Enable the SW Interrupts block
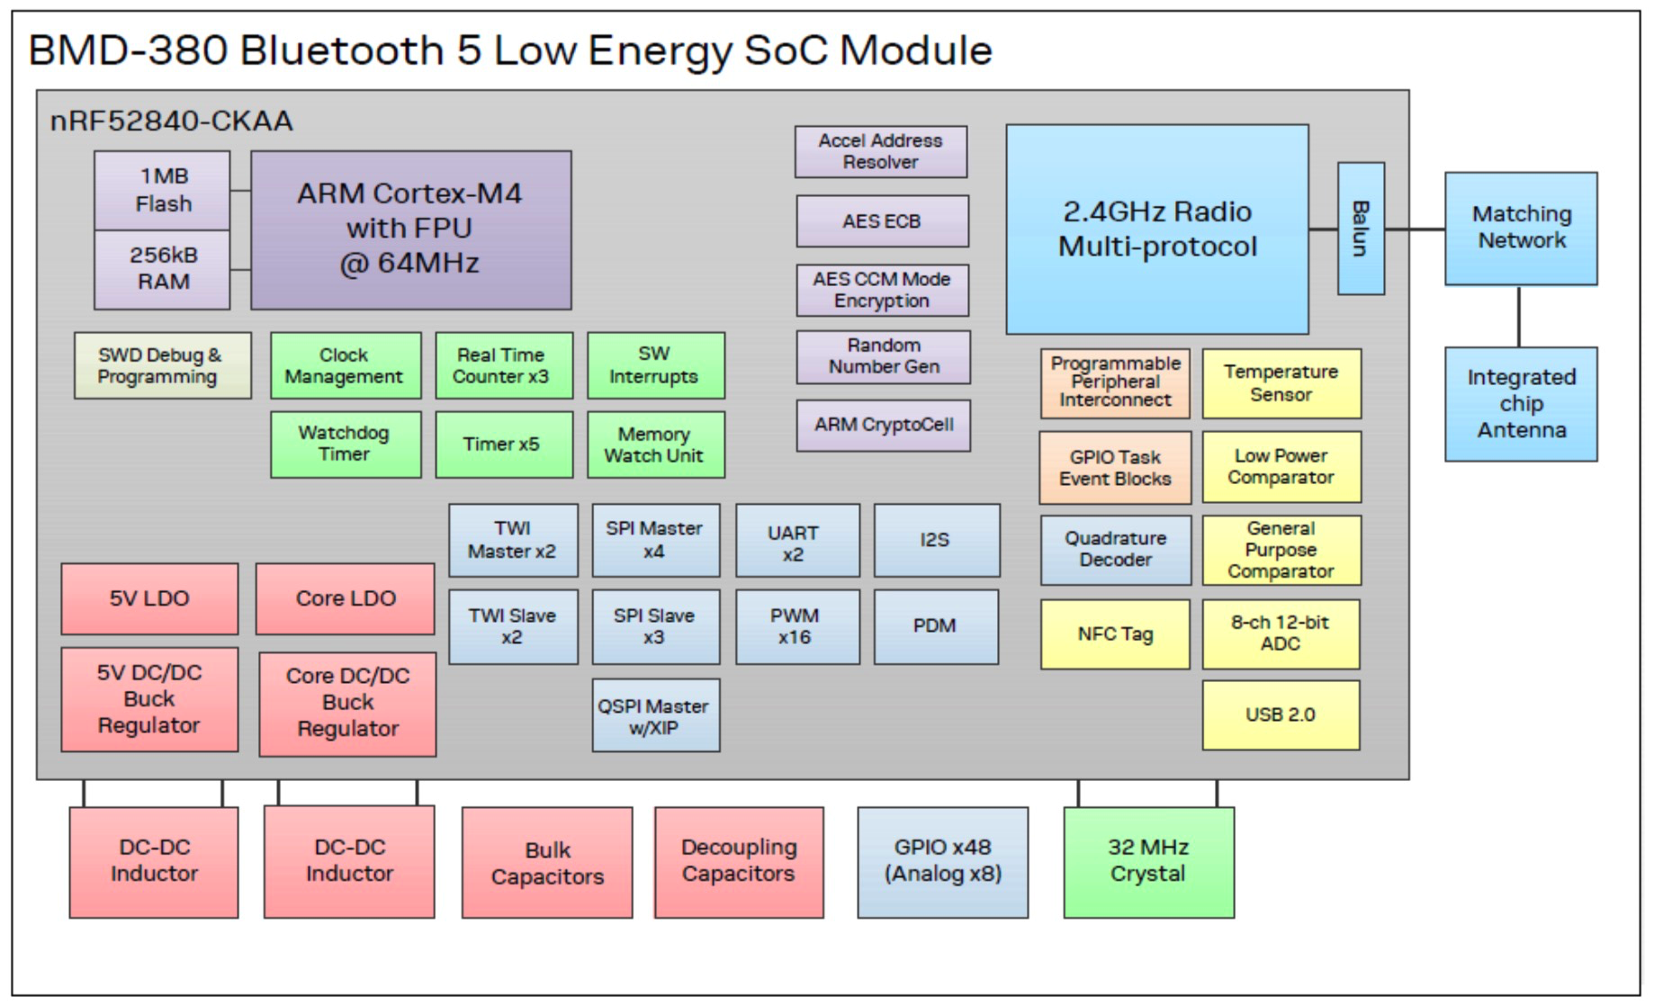 [655, 365]
